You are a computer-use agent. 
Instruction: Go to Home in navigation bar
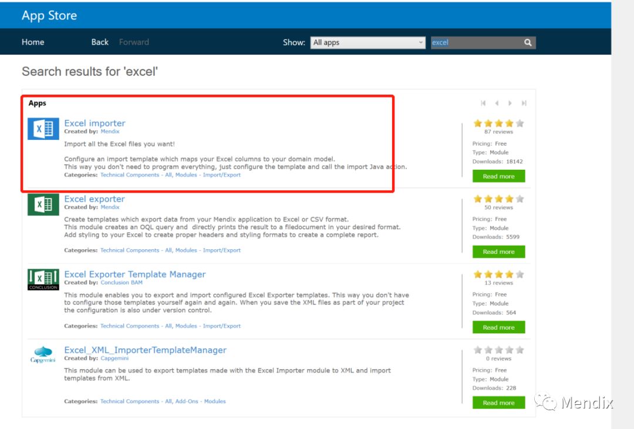coord(33,42)
